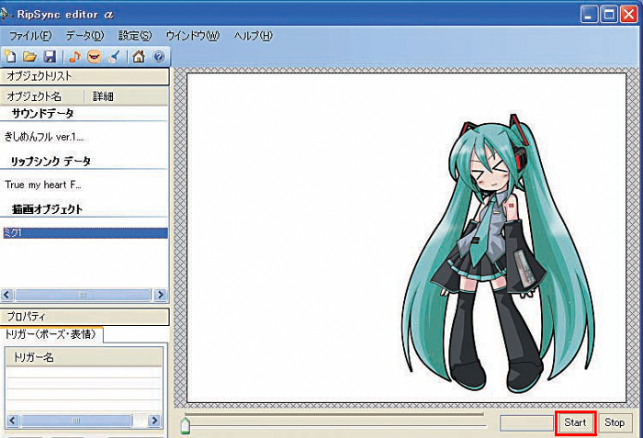Click the blue Help question icon
The height and width of the screenshot is (438, 643).
pos(159,56)
